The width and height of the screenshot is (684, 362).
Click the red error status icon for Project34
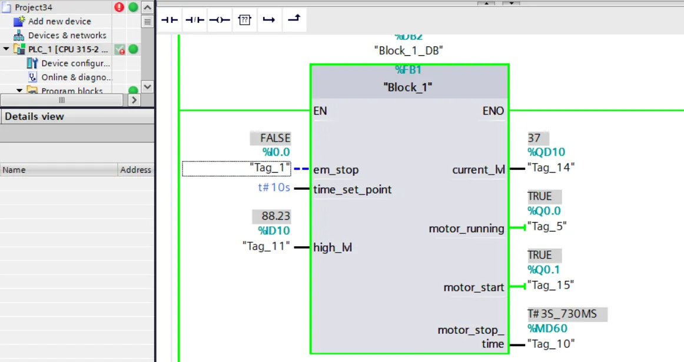119,7
